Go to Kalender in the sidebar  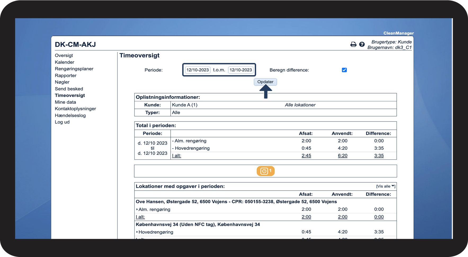[64, 62]
